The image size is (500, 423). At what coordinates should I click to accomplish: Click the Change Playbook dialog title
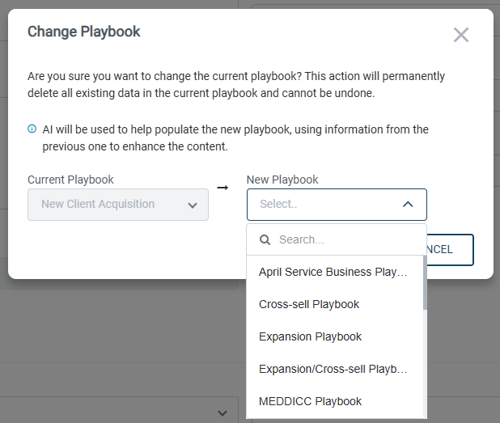[x=84, y=32]
